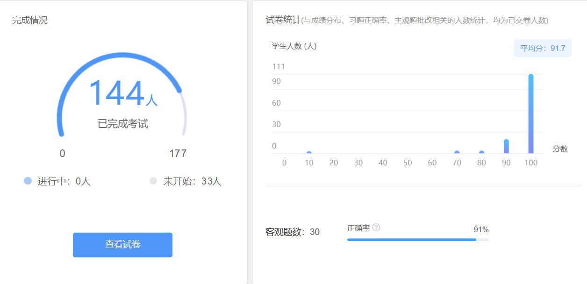Click the 进行中: 0人 label
587x284 pixels.
64,181
